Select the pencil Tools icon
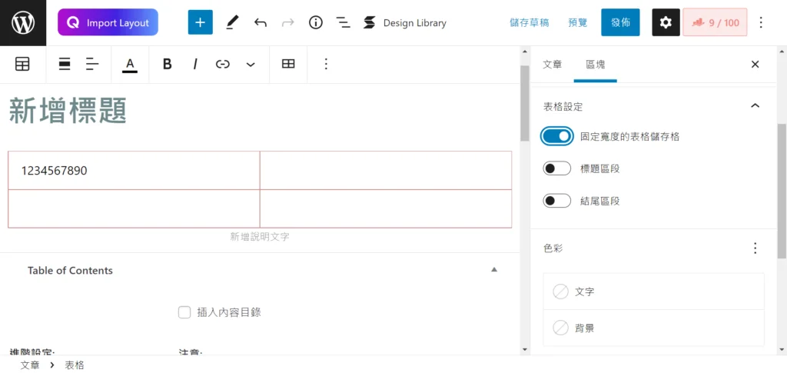The width and height of the screenshot is (787, 373). [231, 22]
